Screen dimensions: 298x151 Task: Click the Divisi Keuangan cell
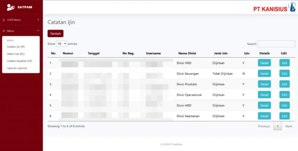[188, 74]
